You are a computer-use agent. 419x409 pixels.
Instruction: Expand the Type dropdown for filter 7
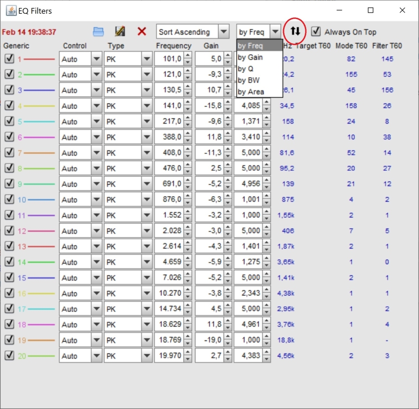(x=146, y=153)
